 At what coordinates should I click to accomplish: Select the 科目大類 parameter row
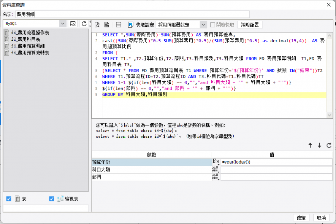[x=152, y=170]
